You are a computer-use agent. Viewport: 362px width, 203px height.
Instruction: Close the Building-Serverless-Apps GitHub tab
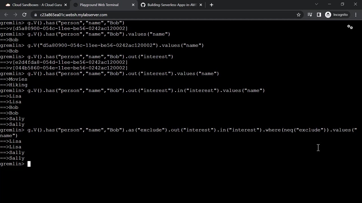(x=201, y=5)
